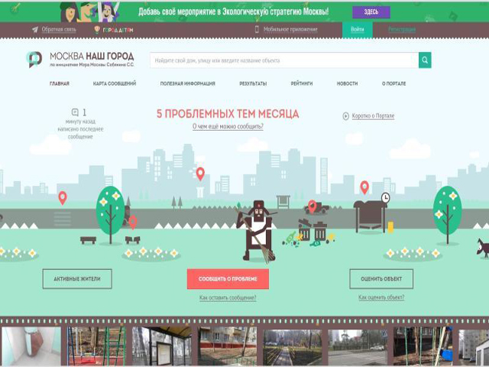
Task: Open the Карта сообщений menu item
Action: [x=115, y=83]
